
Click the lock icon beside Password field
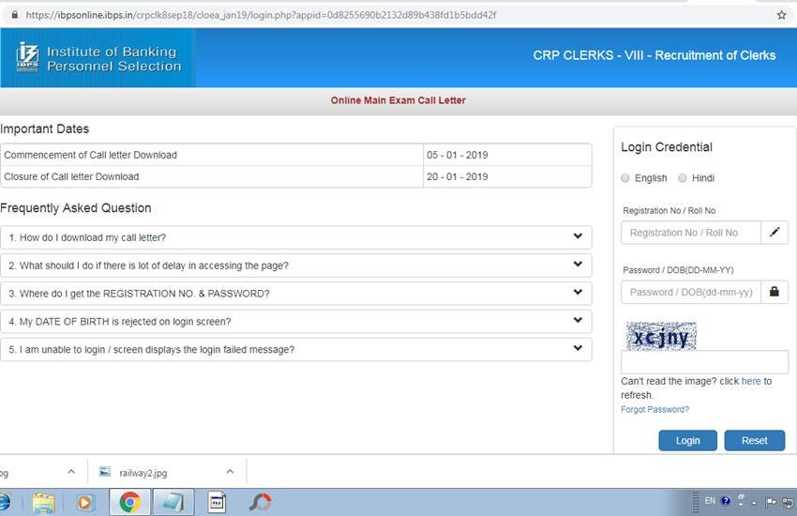click(x=774, y=292)
